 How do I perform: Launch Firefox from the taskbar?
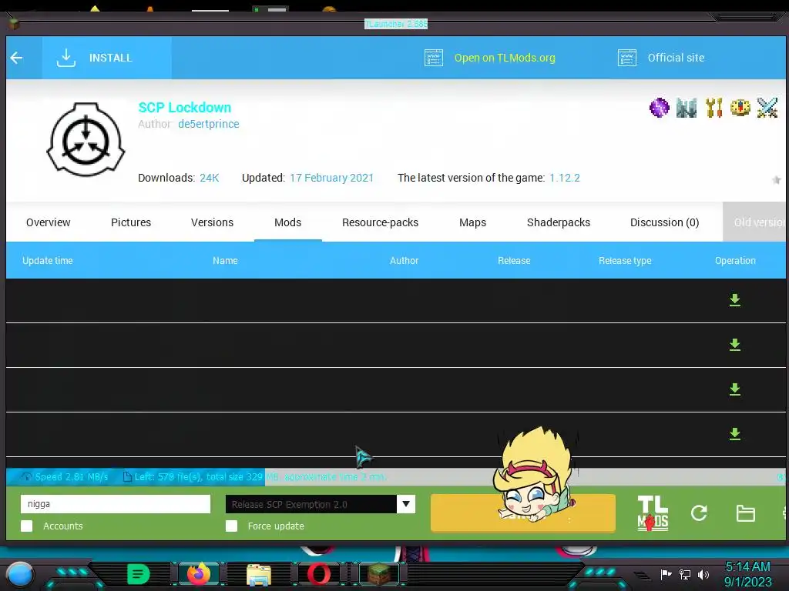point(198,574)
